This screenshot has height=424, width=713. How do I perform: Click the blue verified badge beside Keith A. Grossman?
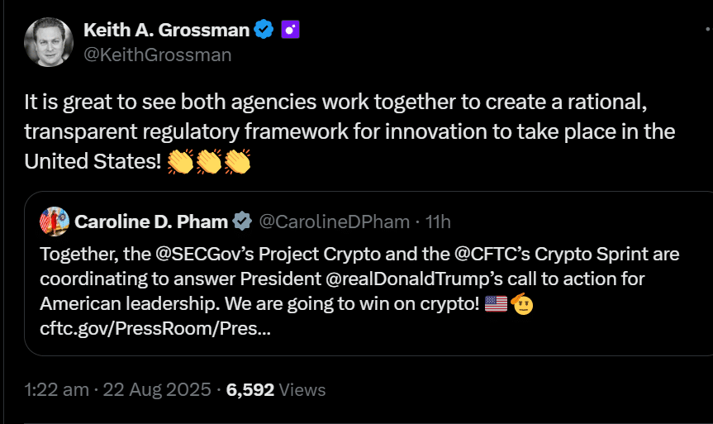pos(264,31)
